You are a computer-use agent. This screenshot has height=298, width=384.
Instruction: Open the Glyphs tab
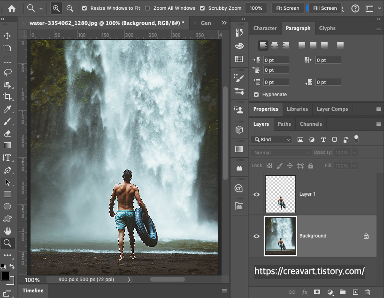coord(327,28)
